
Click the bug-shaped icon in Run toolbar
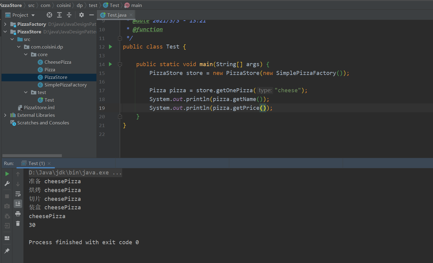[x=7, y=216]
